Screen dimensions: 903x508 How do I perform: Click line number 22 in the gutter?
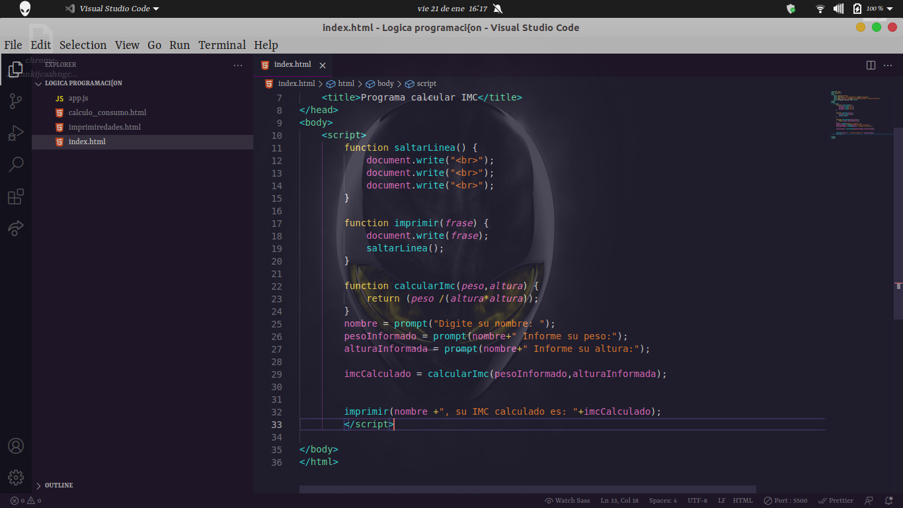point(276,286)
